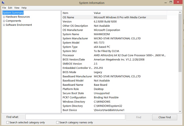This screenshot has height=126, width=184.
Task: Minimize the System Information window
Action: [166, 2]
